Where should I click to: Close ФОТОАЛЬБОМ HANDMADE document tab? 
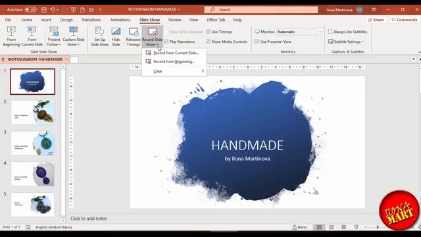coord(66,59)
